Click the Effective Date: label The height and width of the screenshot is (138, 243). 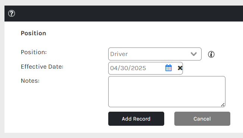click(42, 67)
